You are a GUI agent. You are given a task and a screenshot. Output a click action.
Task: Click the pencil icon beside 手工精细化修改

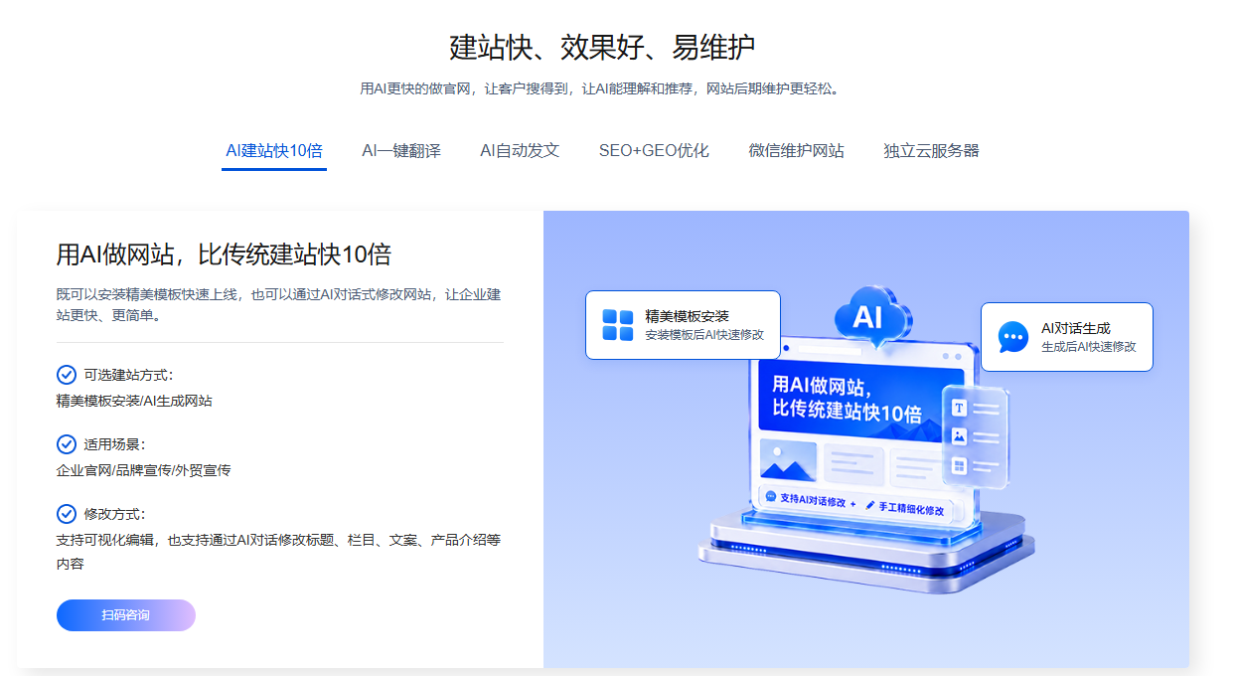tap(870, 505)
